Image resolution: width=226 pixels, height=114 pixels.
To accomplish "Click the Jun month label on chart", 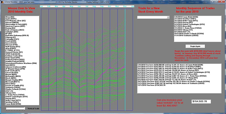I will [79, 7].
